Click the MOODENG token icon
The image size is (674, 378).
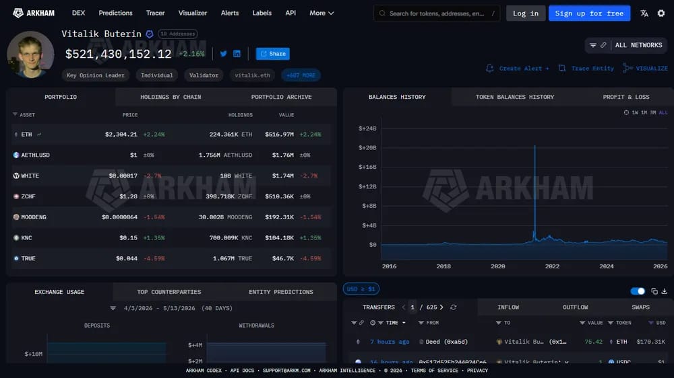click(x=16, y=217)
